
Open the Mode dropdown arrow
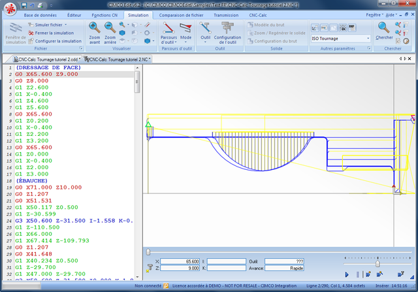(x=185, y=42)
